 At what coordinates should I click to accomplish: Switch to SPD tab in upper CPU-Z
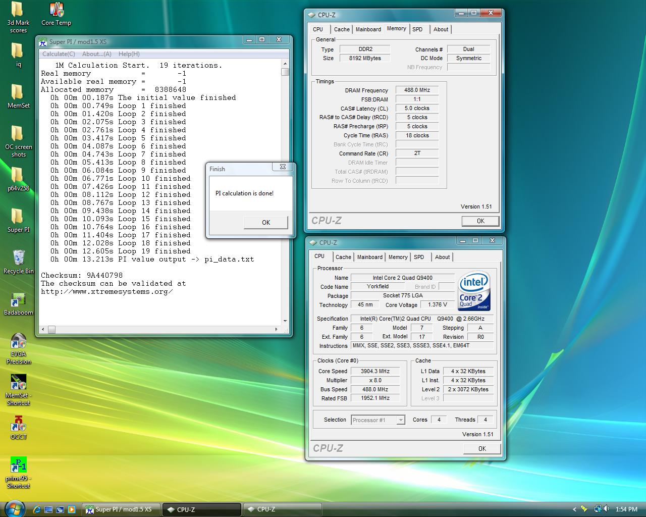pos(417,29)
